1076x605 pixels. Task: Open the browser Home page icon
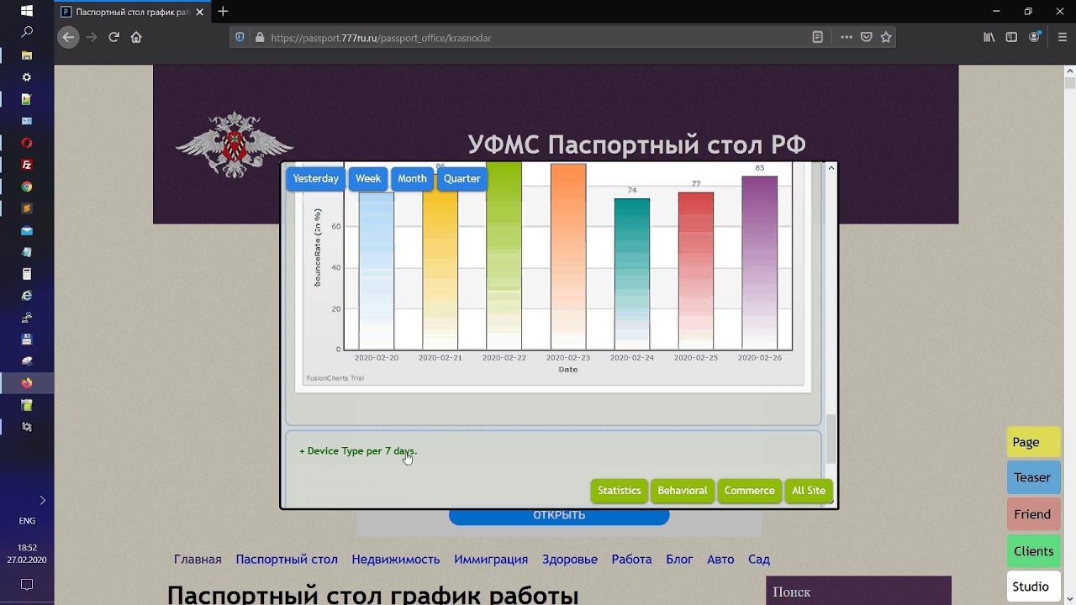(136, 37)
